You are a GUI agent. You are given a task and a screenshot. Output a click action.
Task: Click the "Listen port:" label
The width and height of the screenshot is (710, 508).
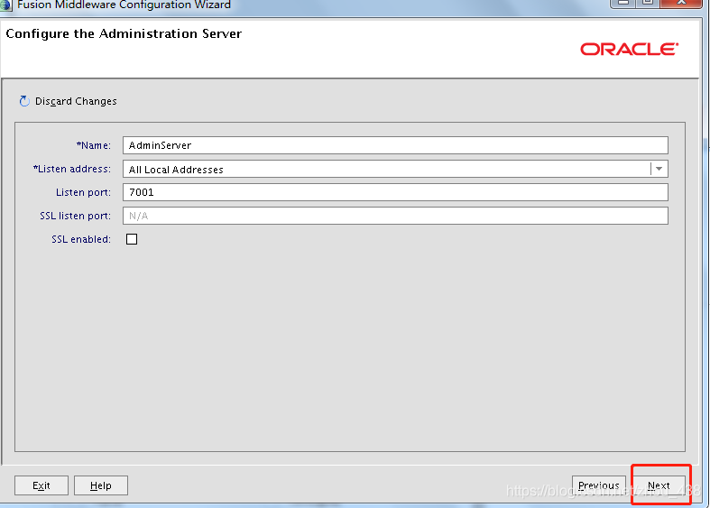tap(83, 192)
